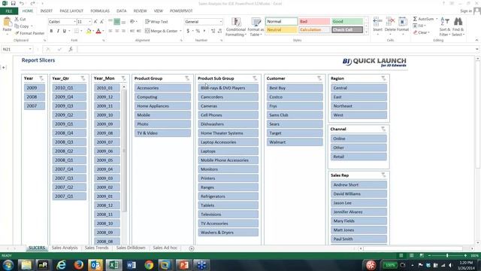Click the Font Color red A

(98, 31)
